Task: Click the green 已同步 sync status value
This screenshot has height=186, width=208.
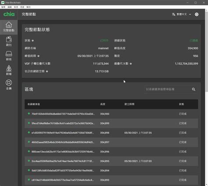Action: point(104,40)
